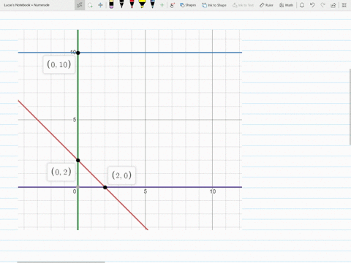Click x-axis label 5

pyautogui.click(x=146, y=191)
